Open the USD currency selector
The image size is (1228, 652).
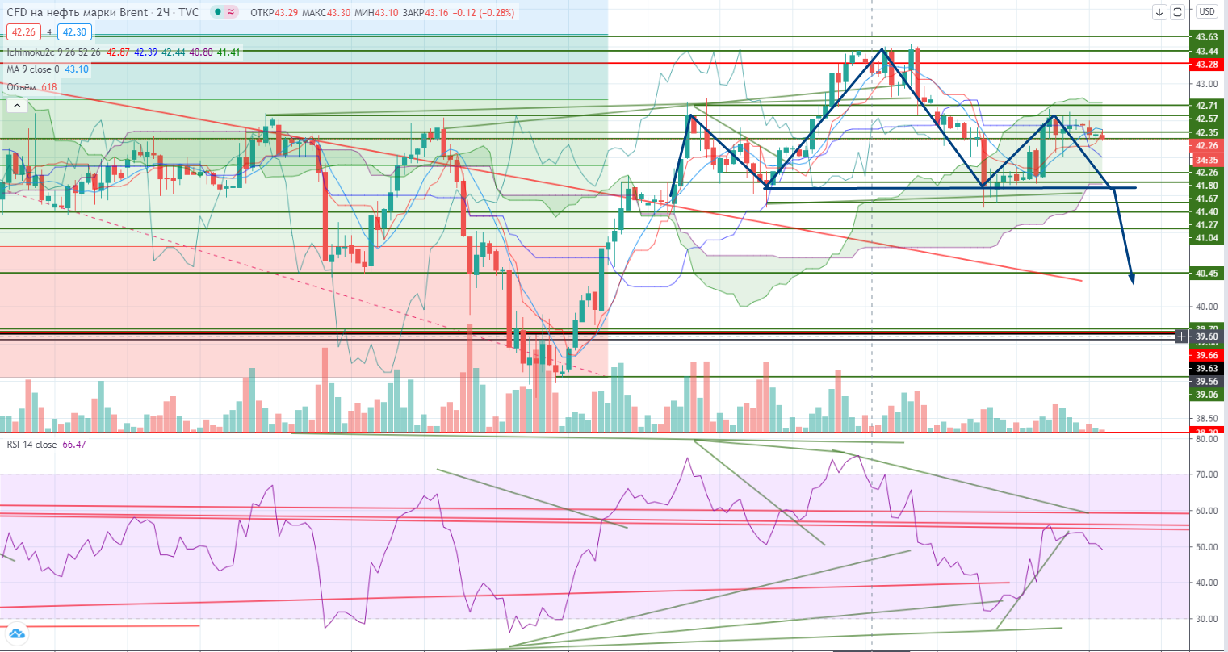point(1206,11)
